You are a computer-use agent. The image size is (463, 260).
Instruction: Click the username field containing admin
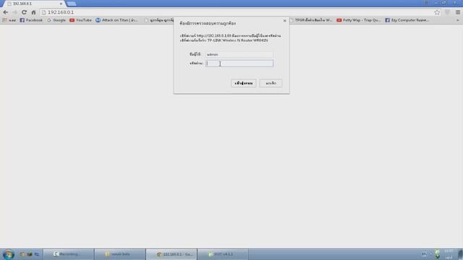click(x=239, y=55)
